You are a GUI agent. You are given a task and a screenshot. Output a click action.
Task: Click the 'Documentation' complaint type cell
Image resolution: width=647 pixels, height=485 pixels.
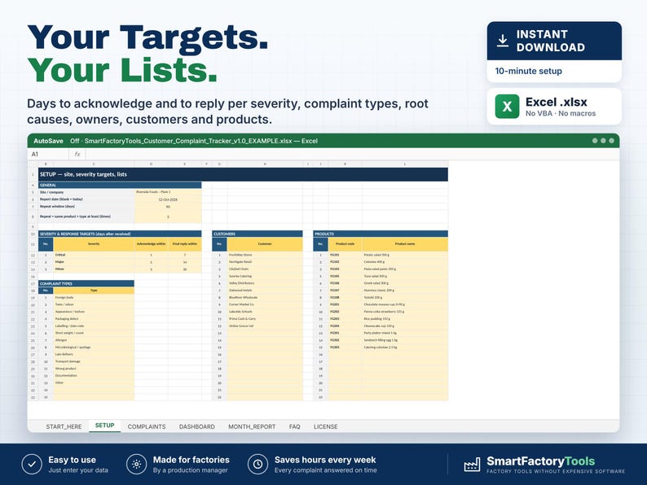point(94,375)
